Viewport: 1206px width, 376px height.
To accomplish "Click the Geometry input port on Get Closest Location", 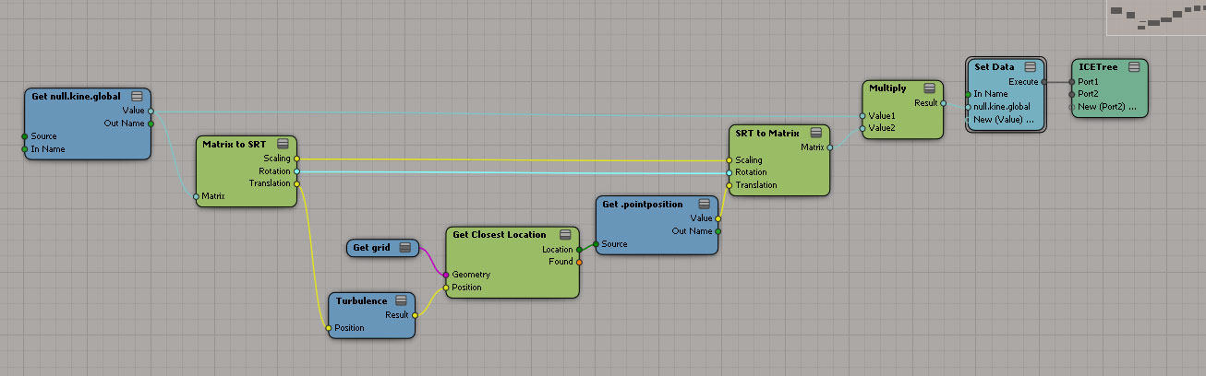I will pyautogui.click(x=446, y=275).
